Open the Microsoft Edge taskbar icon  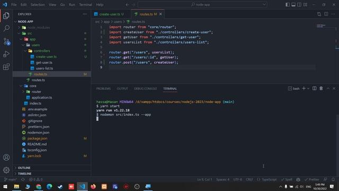[x=49, y=186]
